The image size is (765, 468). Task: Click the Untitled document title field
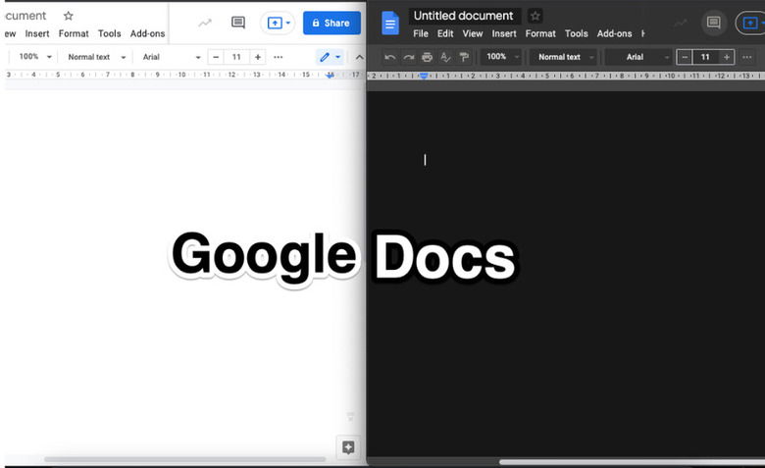(463, 16)
